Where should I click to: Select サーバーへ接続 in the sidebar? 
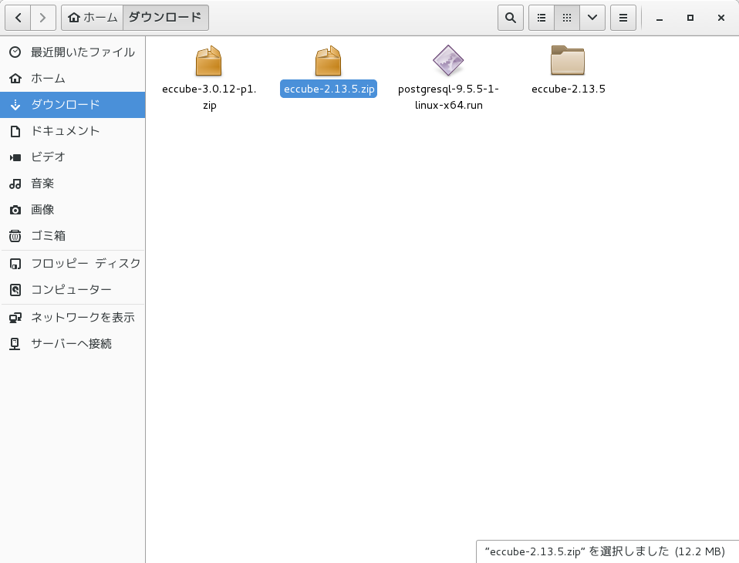pos(73,344)
